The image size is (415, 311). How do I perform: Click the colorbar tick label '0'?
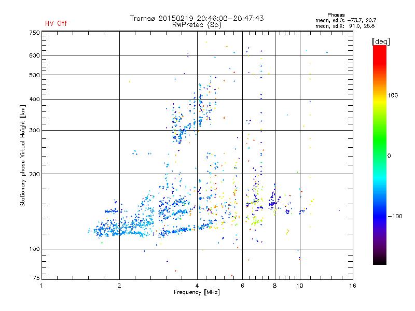[389, 156]
